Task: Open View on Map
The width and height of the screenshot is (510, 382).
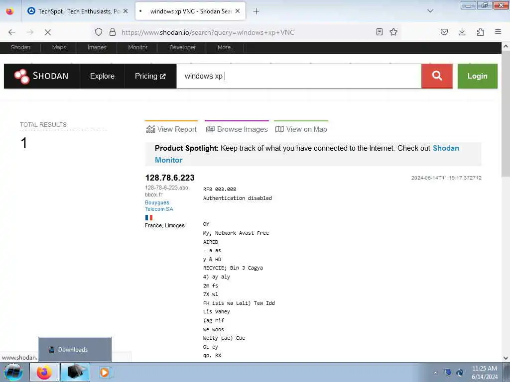Action: (301, 129)
